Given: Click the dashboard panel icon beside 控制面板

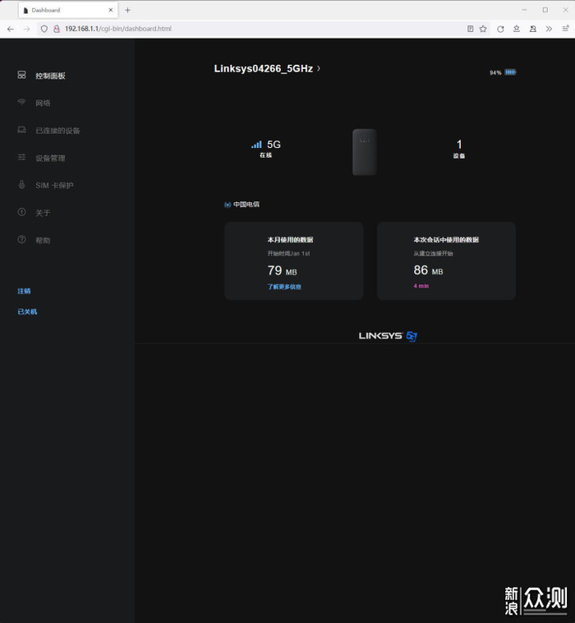Looking at the screenshot, I should coord(21,75).
